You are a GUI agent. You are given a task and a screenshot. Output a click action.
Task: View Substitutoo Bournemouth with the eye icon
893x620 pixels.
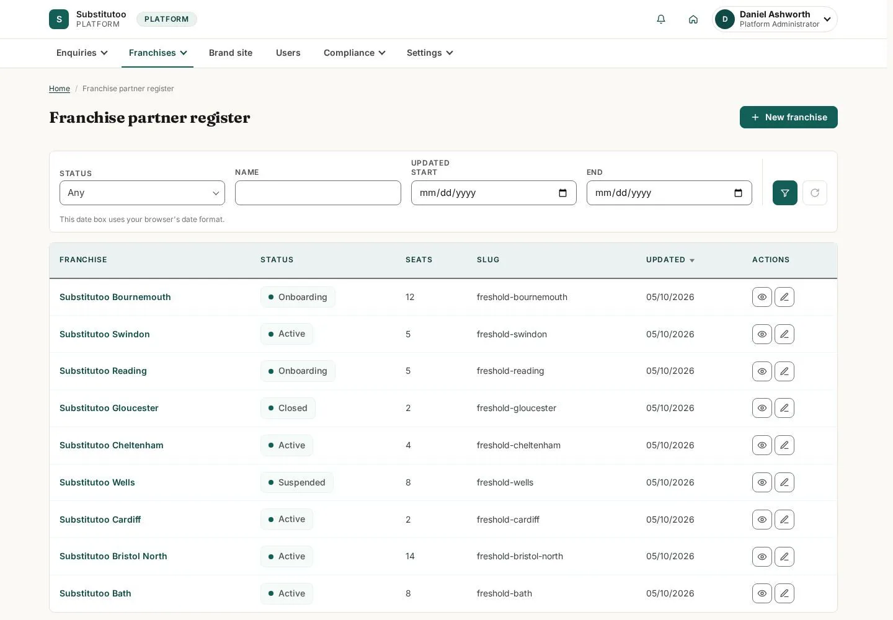pyautogui.click(x=762, y=297)
